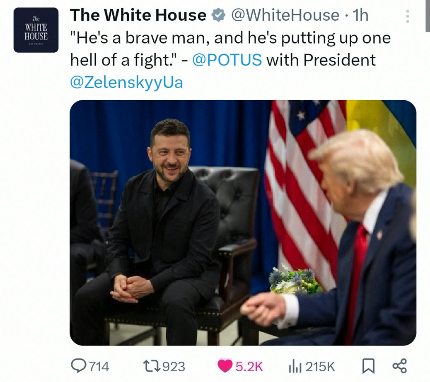Viewport: 430px width, 382px height.
Task: Open the three-dot more options menu
Action: pyautogui.click(x=408, y=16)
